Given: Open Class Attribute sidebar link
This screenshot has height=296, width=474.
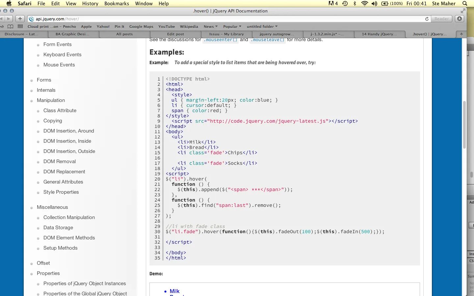Looking at the screenshot, I should pos(60,111).
